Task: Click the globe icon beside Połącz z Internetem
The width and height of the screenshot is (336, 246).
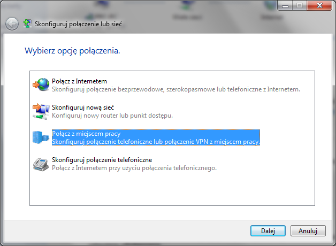Action: click(41, 85)
